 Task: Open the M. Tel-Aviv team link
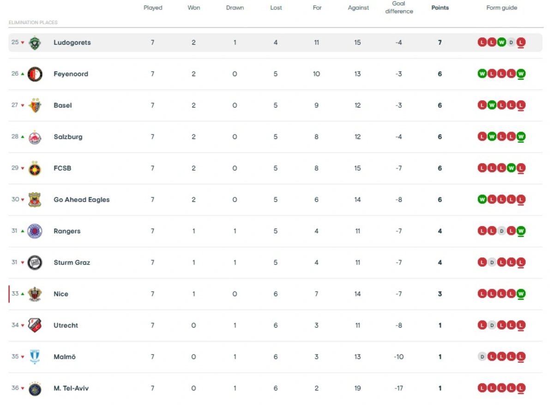pos(71,388)
